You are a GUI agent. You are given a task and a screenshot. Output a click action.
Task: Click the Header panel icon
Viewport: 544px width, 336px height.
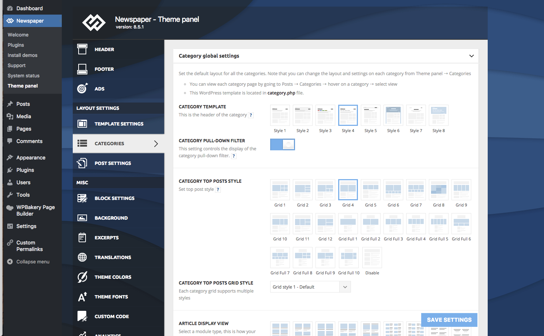(x=82, y=49)
